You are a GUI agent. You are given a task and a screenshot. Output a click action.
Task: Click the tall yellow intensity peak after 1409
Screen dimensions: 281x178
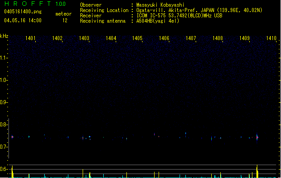257,171
